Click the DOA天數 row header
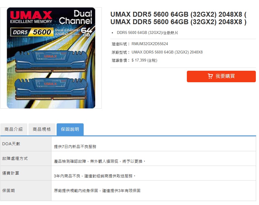 click(26, 144)
